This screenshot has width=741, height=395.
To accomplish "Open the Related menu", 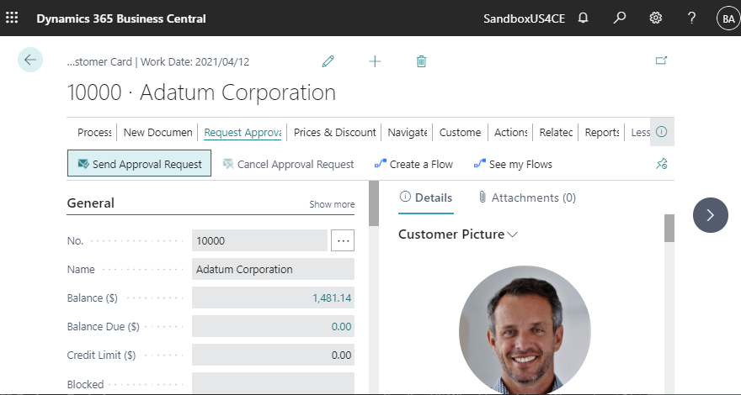I will pyautogui.click(x=556, y=133).
